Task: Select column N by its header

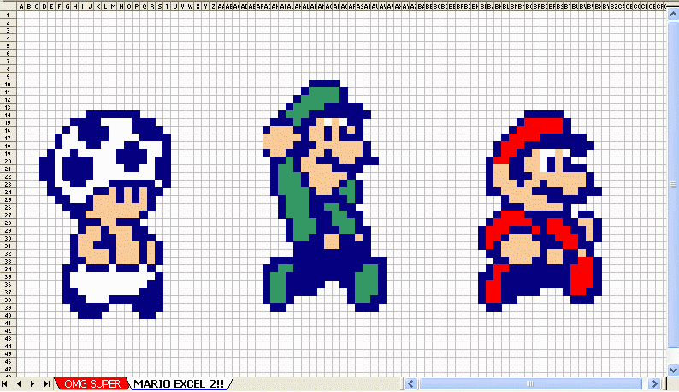Action: pyautogui.click(x=121, y=6)
